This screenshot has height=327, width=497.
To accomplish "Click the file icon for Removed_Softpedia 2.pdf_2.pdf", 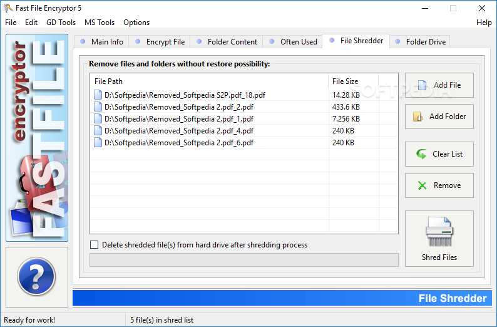I will (x=98, y=107).
